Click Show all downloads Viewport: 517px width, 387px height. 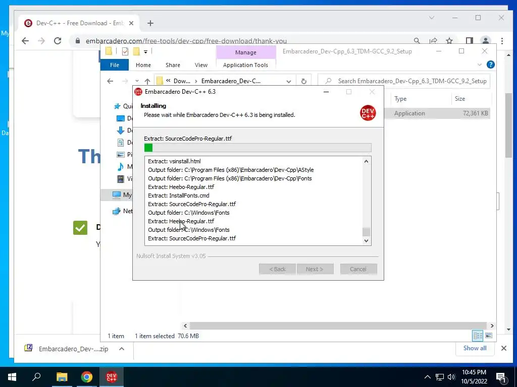click(x=475, y=348)
